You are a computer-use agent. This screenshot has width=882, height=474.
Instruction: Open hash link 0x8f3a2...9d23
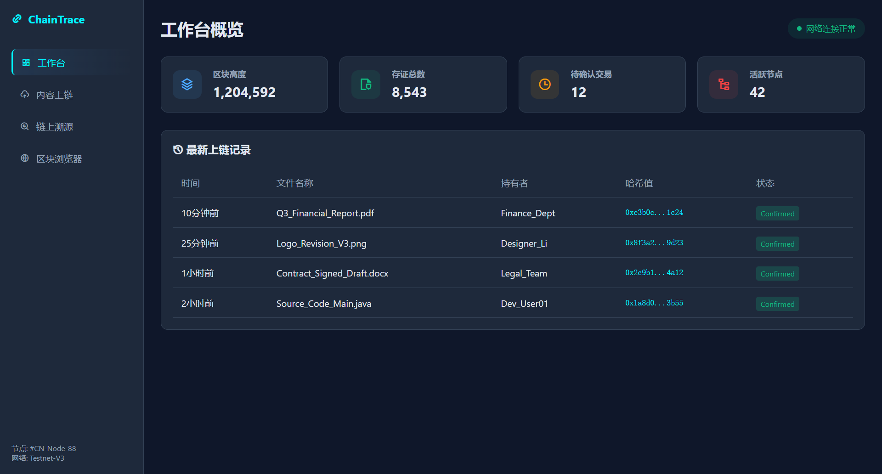click(654, 243)
